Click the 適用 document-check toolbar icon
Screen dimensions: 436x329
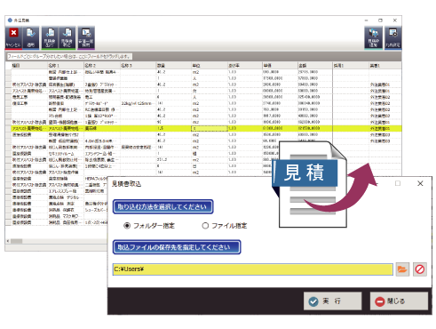click(31, 37)
